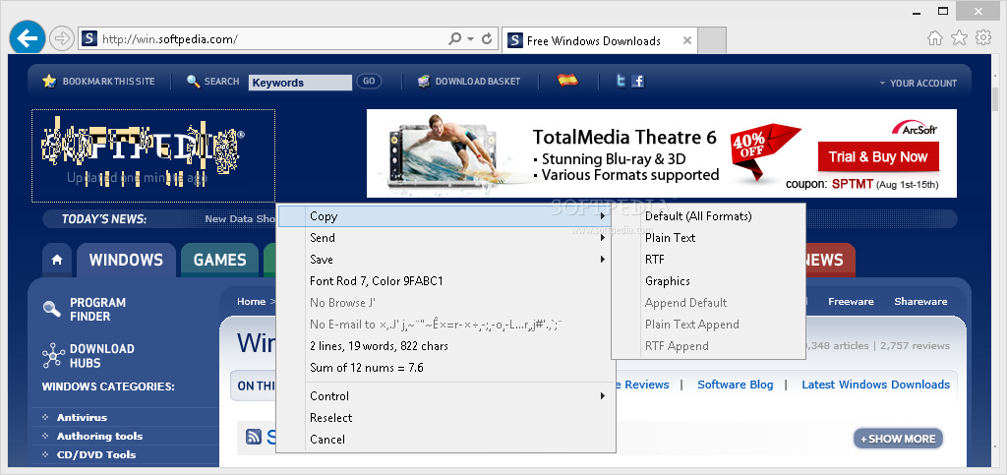The image size is (1007, 475).
Task: Expand the Control submenu arrow
Action: 603,396
